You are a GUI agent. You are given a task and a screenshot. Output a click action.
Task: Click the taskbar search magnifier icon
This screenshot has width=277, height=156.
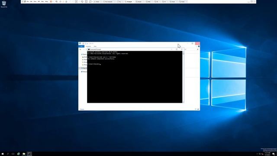click(8, 154)
